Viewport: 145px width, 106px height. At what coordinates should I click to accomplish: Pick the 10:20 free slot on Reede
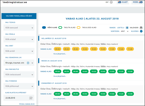(94, 72)
